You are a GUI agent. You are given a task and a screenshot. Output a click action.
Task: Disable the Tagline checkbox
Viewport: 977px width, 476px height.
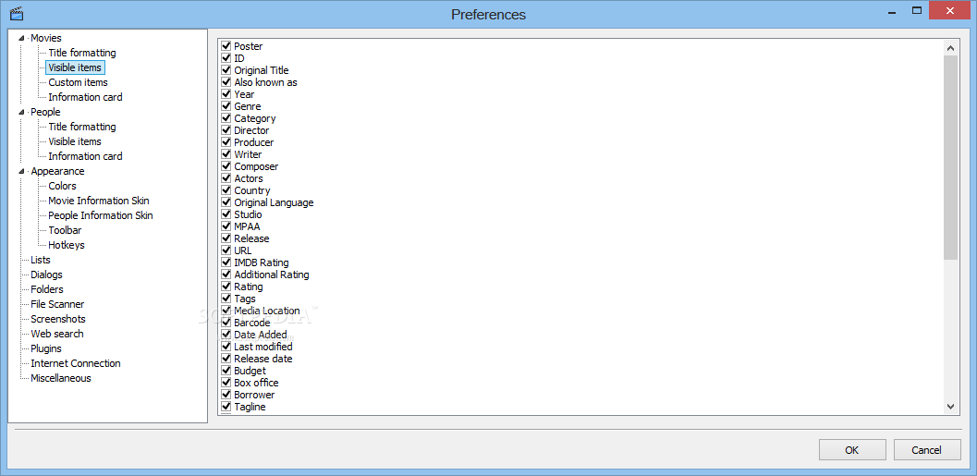(226, 407)
